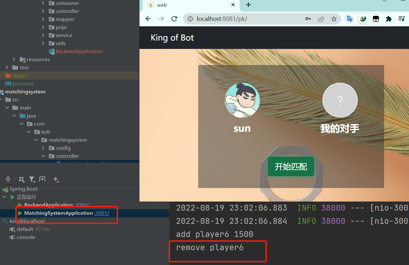This screenshot has width=409, height=265.
Task: Open the extensions puzzle icon
Action: 389,19
